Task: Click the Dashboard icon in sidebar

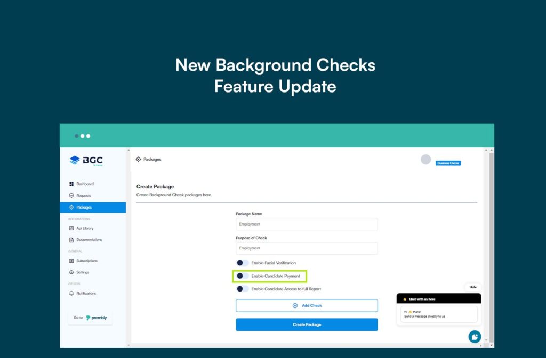Action: (x=71, y=184)
